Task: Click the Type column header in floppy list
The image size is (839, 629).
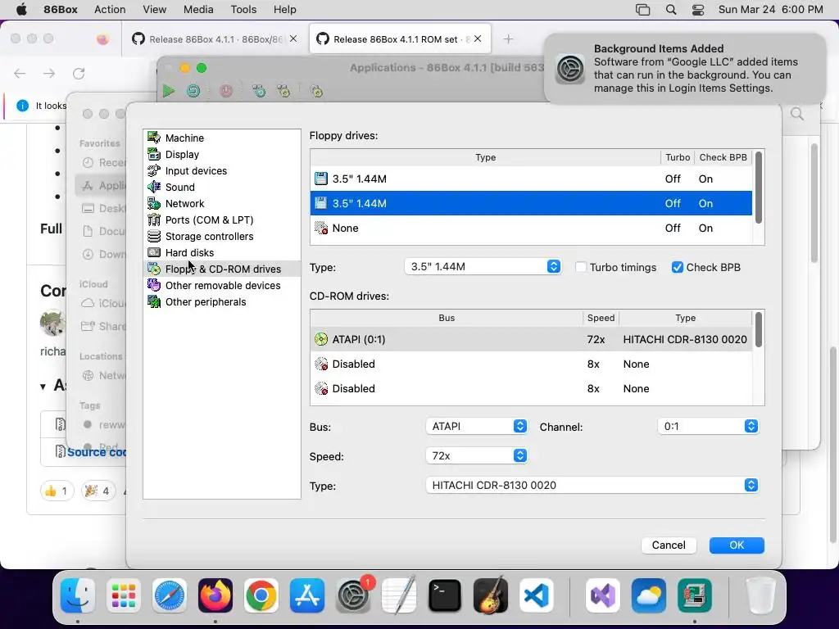Action: [485, 157]
